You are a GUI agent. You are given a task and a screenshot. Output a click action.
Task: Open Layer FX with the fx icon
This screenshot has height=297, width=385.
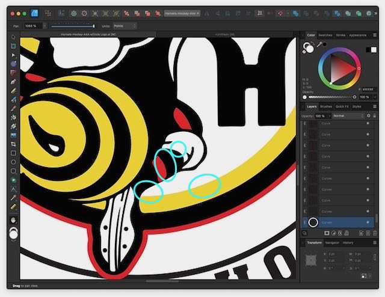340,233
